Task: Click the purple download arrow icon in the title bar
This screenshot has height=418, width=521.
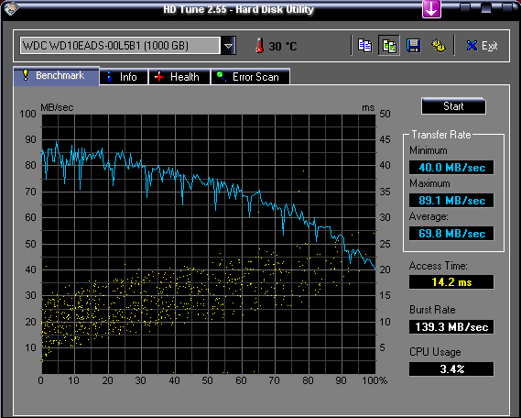Action: pos(431,9)
